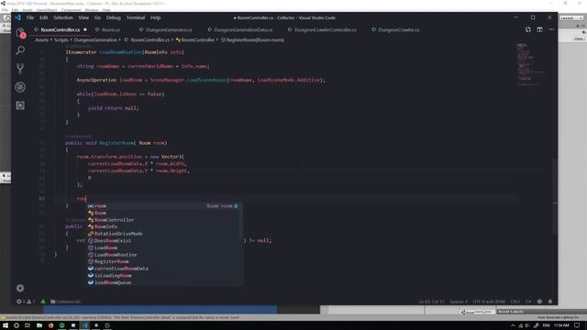Accept the RoomInfo suggestion

click(165, 226)
